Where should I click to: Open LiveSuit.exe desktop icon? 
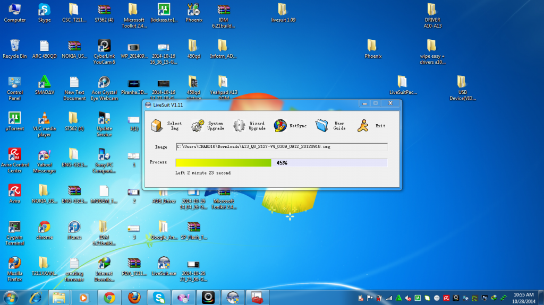click(164, 266)
